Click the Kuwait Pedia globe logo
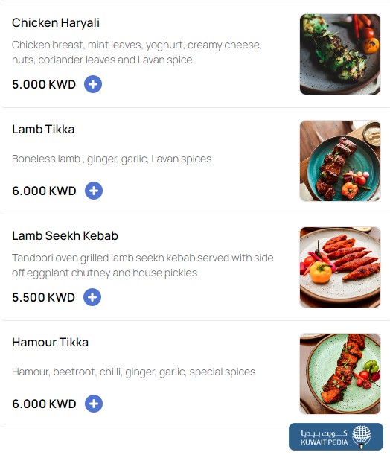390x455 pixels. coord(361,436)
